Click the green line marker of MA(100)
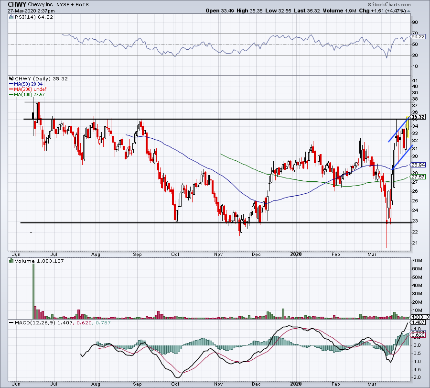 (11, 94)
